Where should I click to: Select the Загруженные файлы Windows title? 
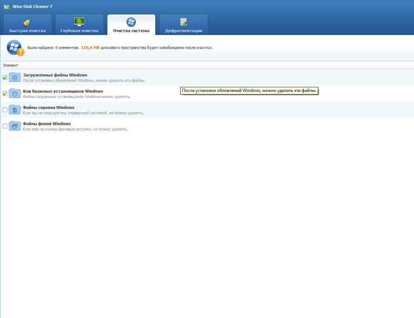click(55, 75)
